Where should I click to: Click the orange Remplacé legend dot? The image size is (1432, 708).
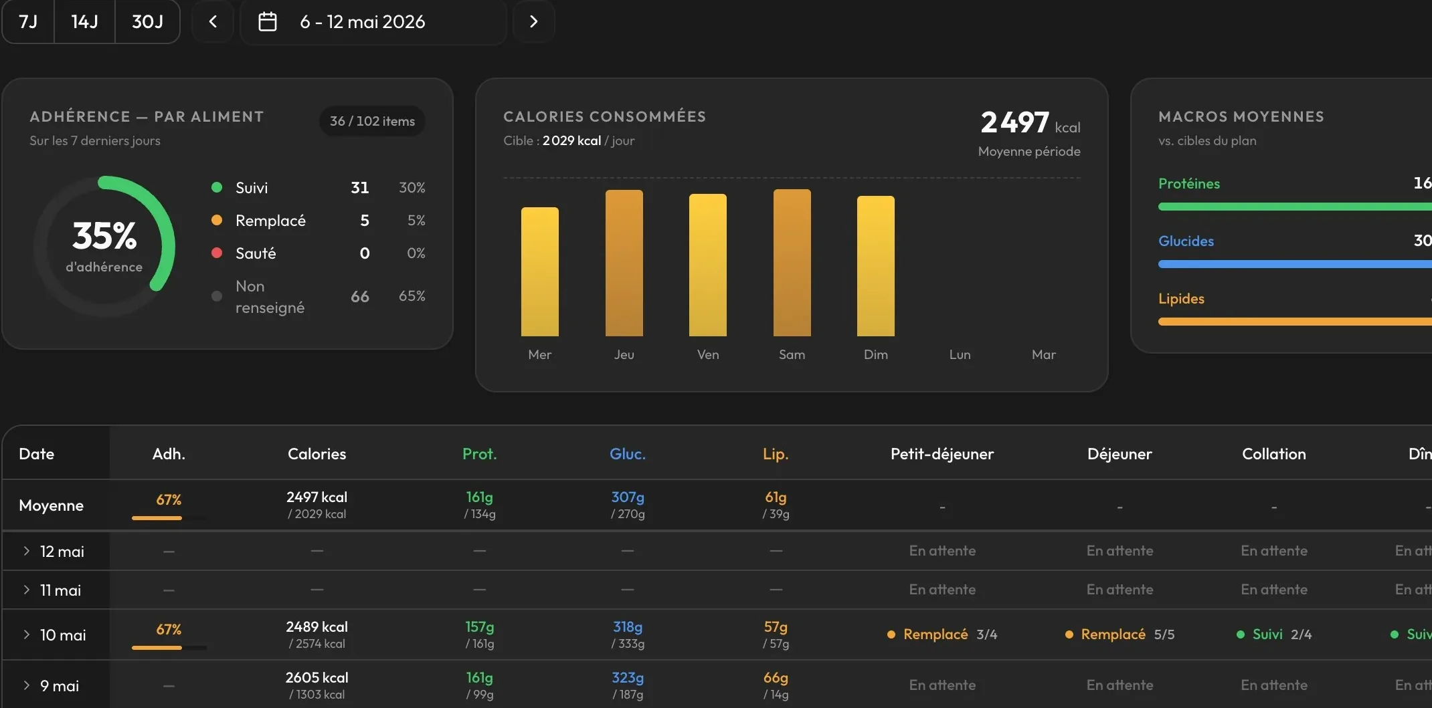pos(217,220)
